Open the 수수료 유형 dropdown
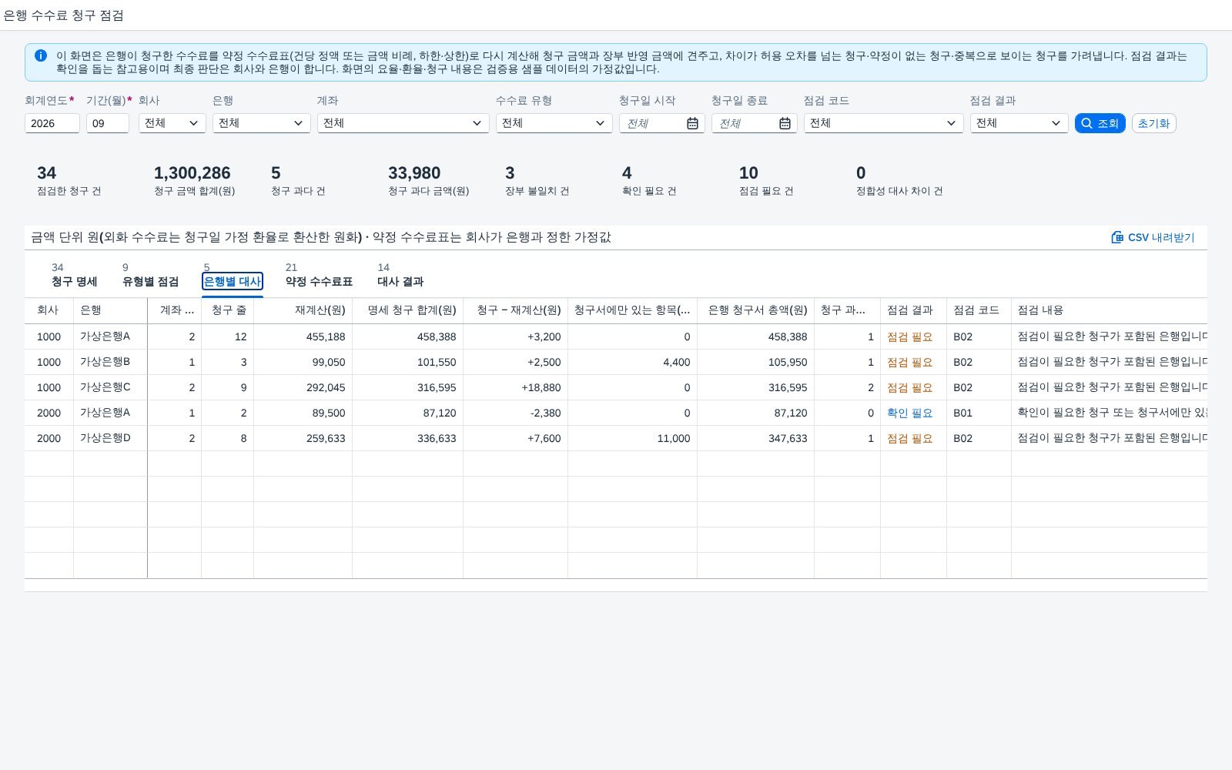 pyautogui.click(x=554, y=123)
